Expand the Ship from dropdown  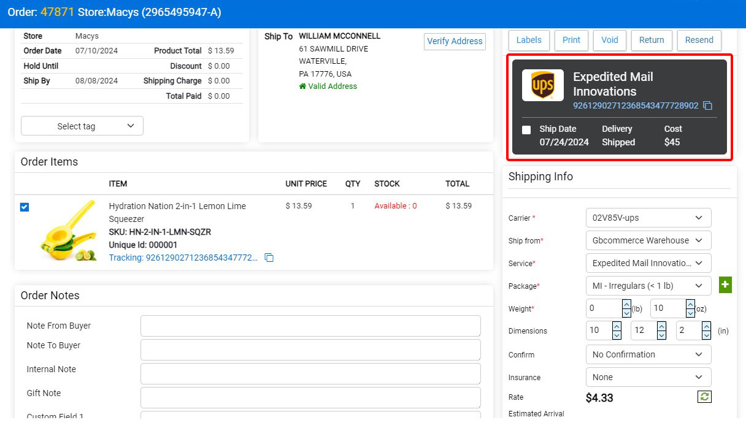[x=648, y=240]
